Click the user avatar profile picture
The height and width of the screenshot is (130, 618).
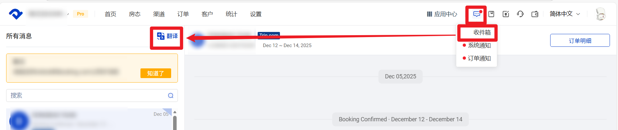tap(601, 14)
